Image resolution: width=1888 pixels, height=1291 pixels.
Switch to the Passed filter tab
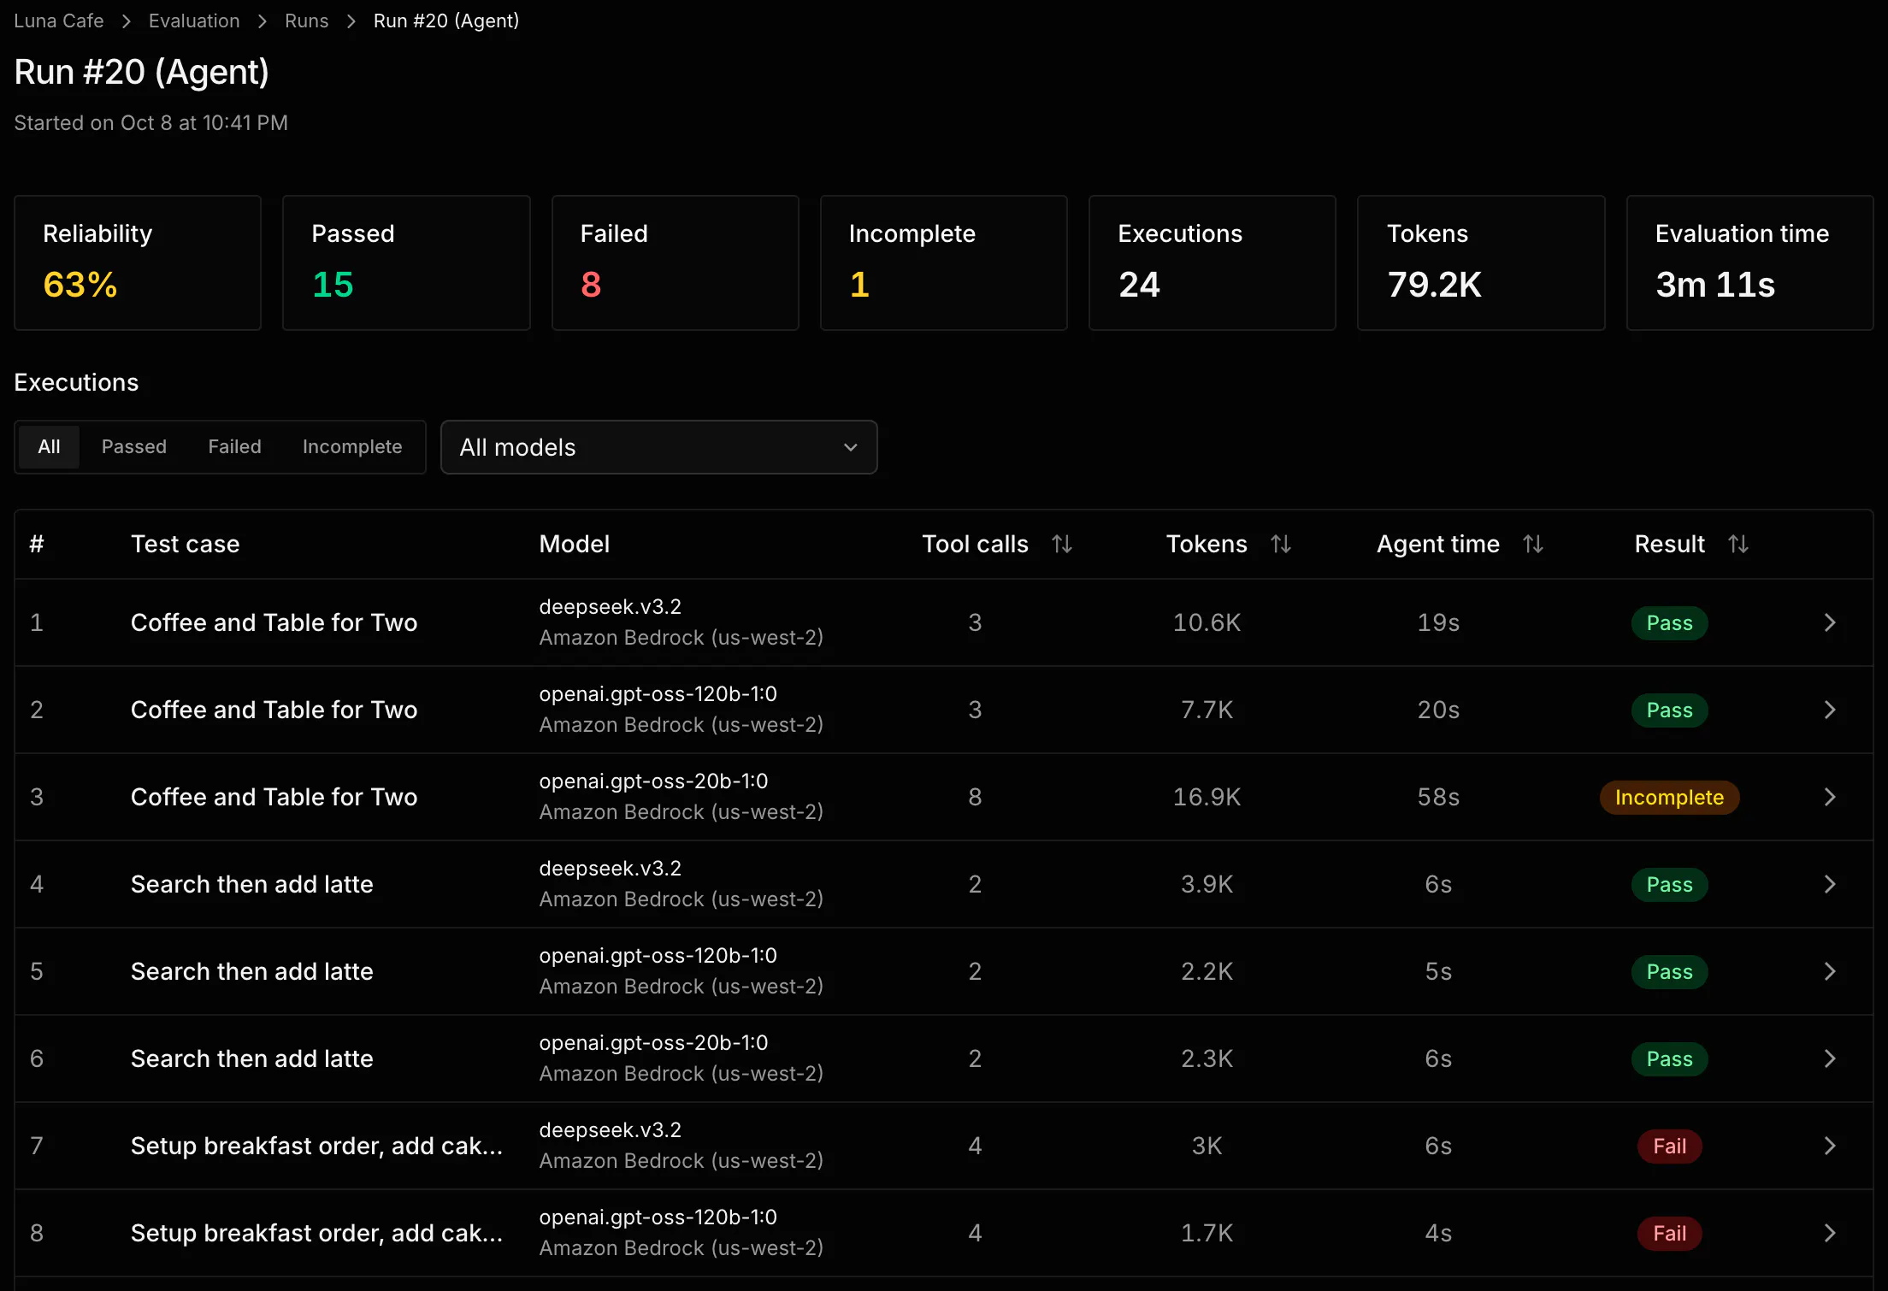pyautogui.click(x=134, y=446)
